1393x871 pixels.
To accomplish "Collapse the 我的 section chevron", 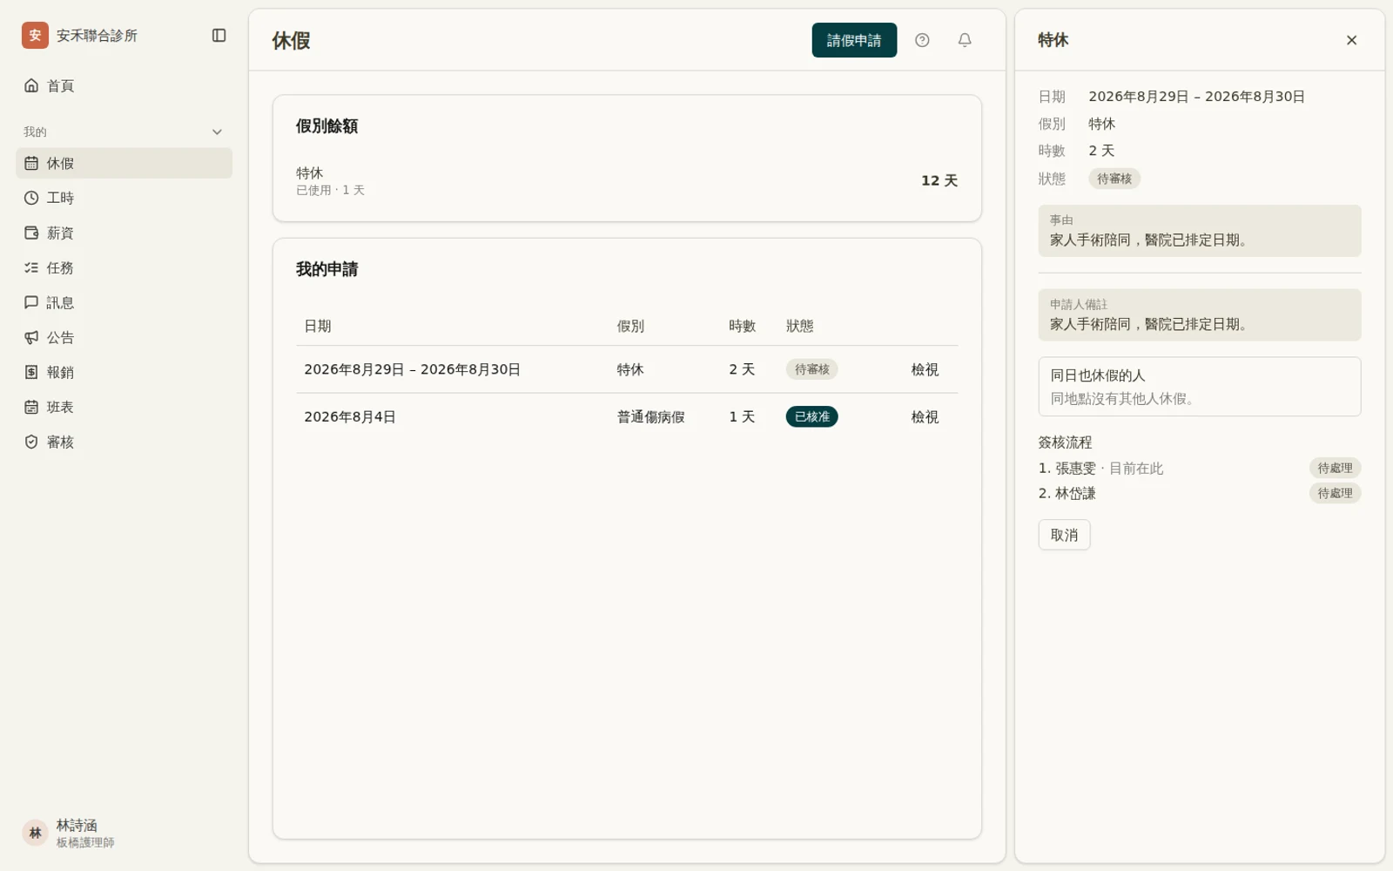I will 217,132.
